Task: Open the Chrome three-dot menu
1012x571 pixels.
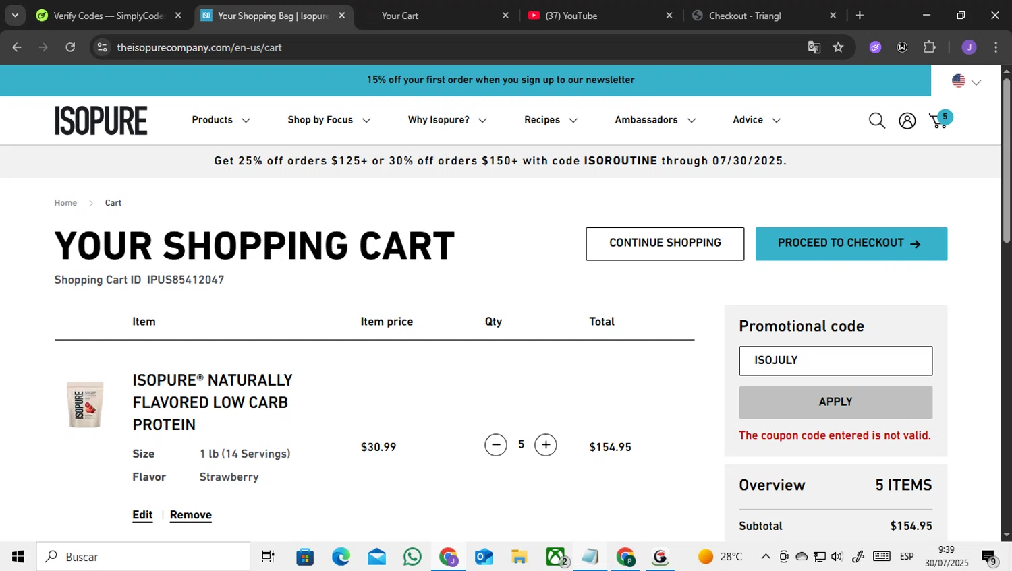Action: point(996,47)
